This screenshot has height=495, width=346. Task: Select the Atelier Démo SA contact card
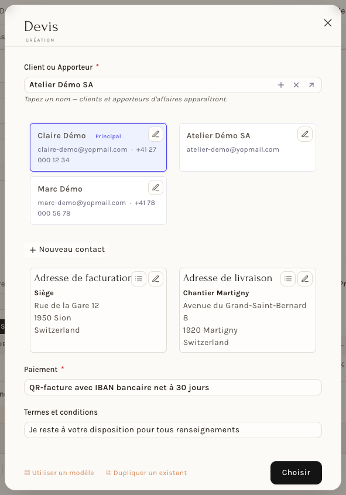(x=248, y=148)
